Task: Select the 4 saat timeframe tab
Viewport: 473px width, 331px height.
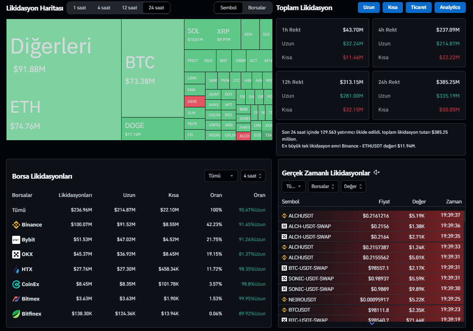Action: [x=104, y=8]
